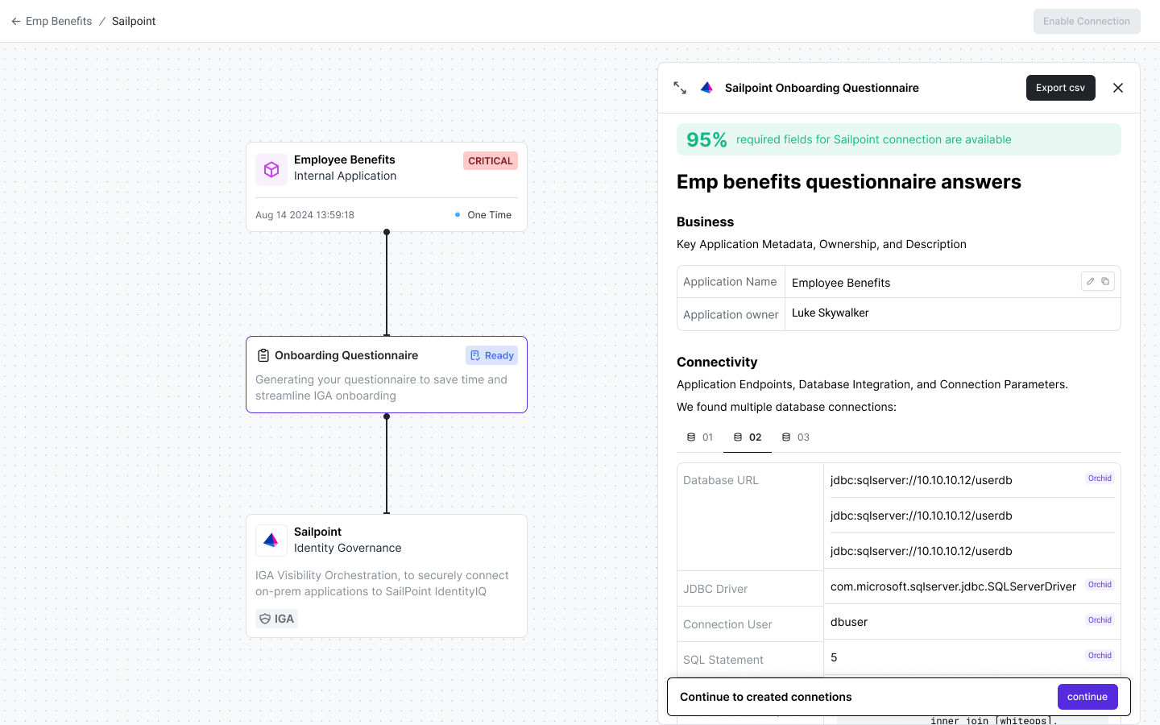Expand the questionnaire panel to full size
The image size is (1160, 725).
[x=680, y=88]
